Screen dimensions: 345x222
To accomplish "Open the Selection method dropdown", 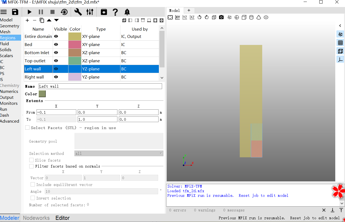I will [x=119, y=154].
